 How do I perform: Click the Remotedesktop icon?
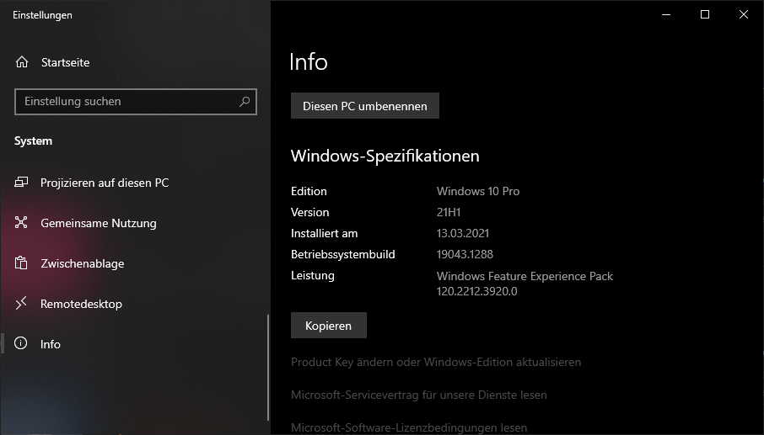tap(21, 303)
